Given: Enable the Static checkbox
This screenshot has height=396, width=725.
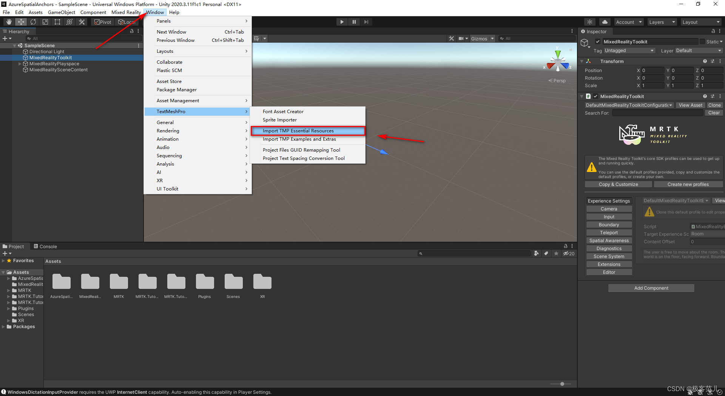Looking at the screenshot, I should click(702, 41).
